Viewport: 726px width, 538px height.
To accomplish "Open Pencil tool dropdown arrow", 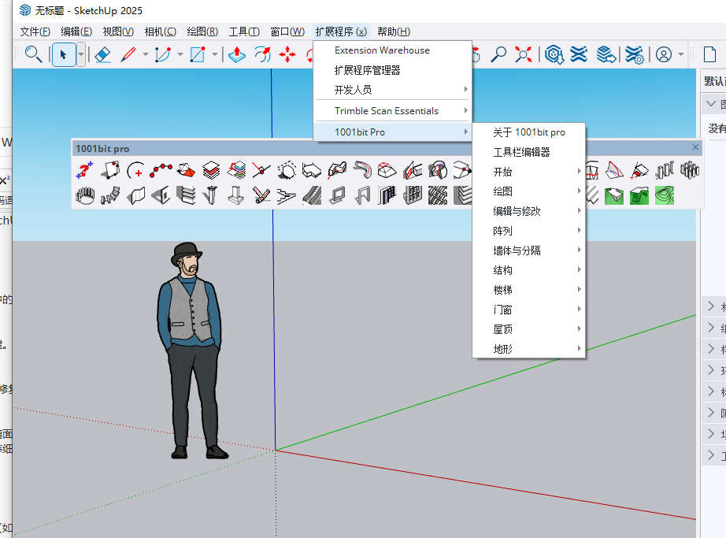I will pyautogui.click(x=146, y=54).
